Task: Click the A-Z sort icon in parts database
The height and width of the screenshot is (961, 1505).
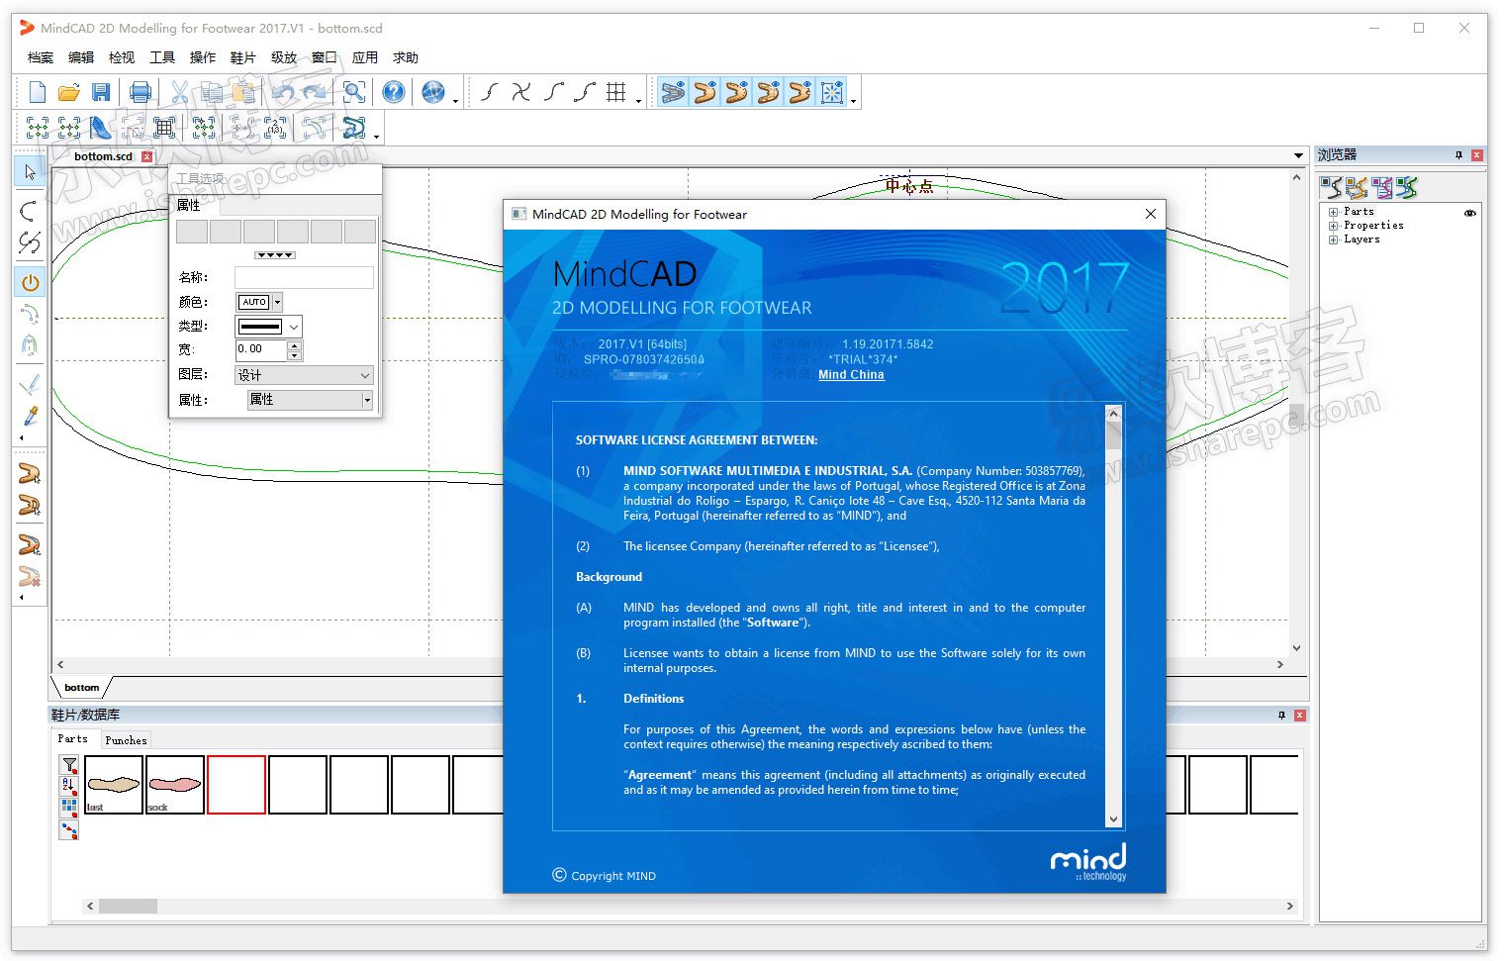Action: [x=69, y=786]
